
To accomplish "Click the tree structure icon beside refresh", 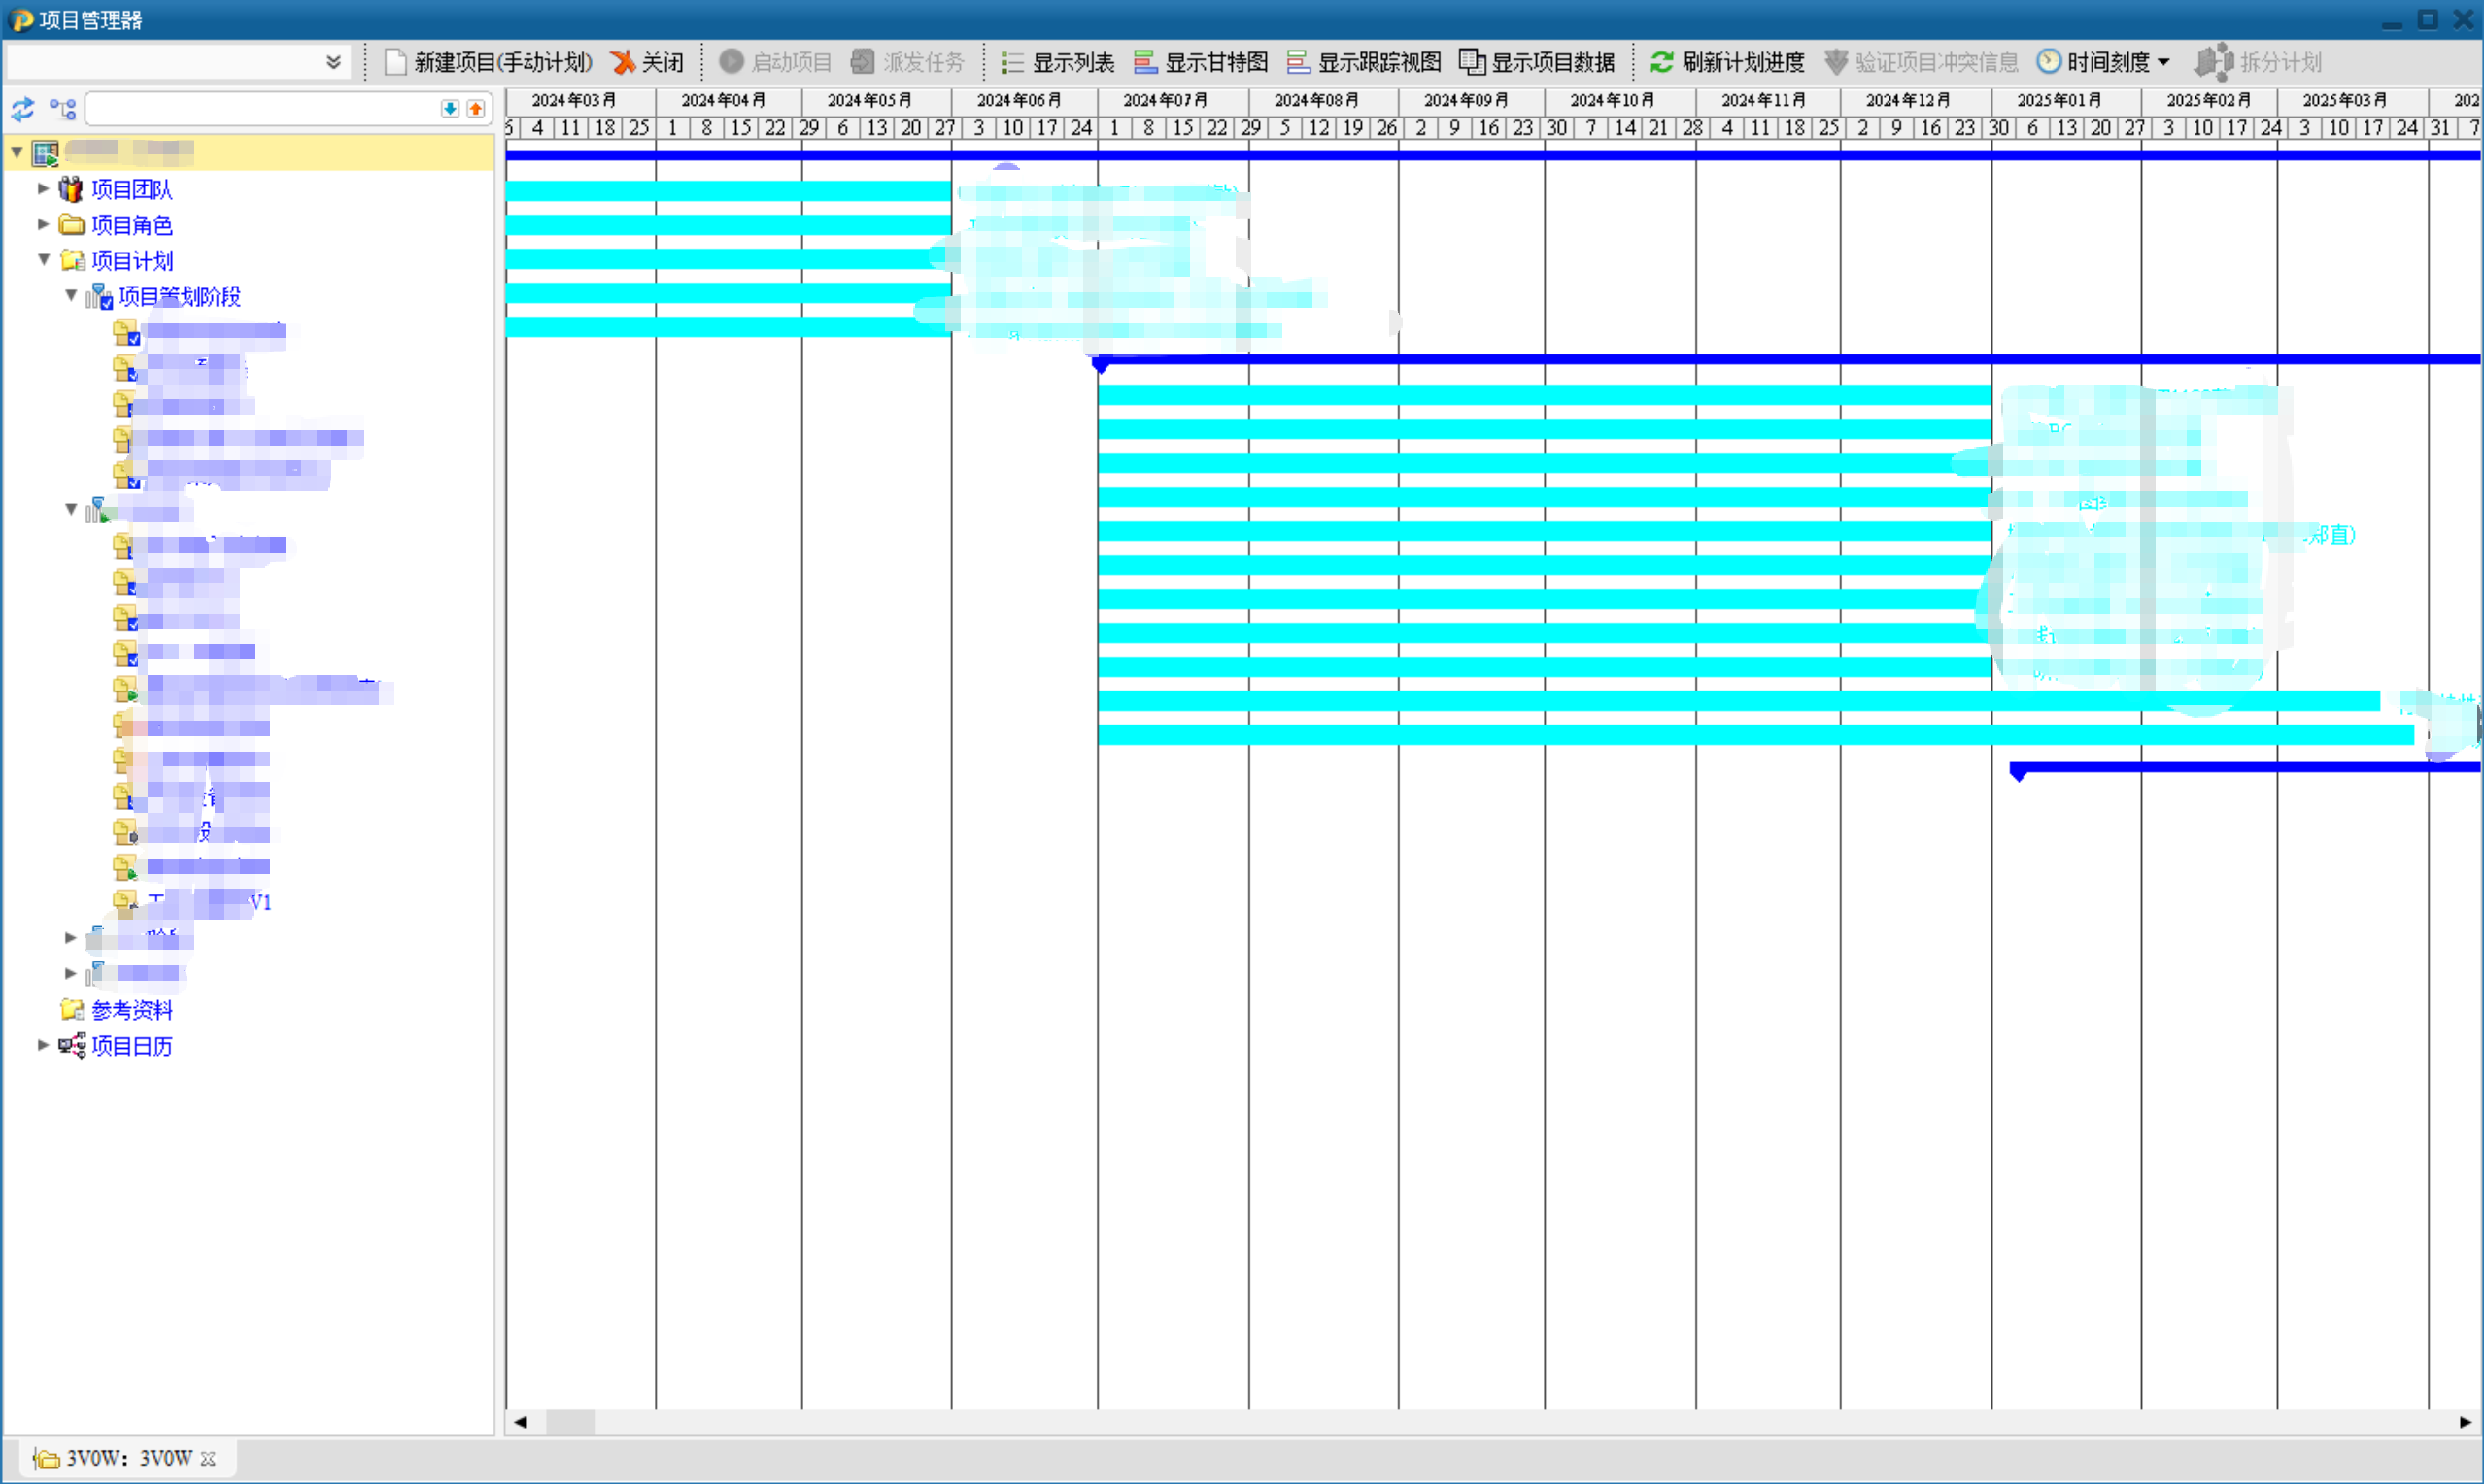I will pos(63,108).
